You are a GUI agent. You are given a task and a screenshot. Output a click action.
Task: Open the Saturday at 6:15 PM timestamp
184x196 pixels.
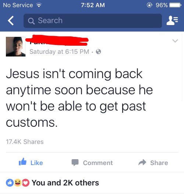pyautogui.click(x=59, y=52)
